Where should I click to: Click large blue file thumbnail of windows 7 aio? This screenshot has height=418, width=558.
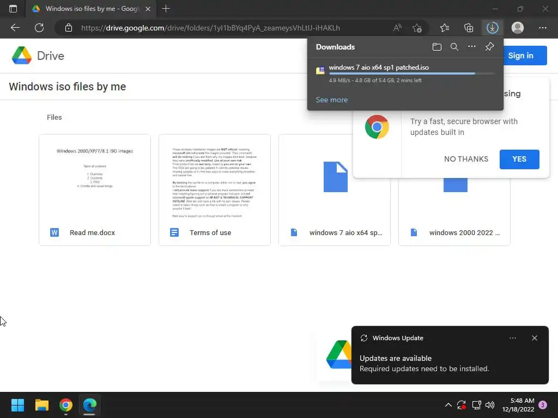[335, 177]
